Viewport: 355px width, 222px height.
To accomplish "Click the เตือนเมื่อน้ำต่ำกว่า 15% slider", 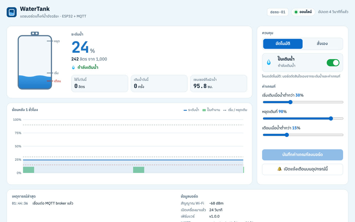I will coord(303,135).
